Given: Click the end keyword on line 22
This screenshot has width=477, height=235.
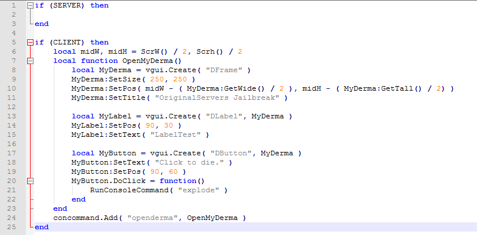Looking at the screenshot, I should click(x=79, y=199).
